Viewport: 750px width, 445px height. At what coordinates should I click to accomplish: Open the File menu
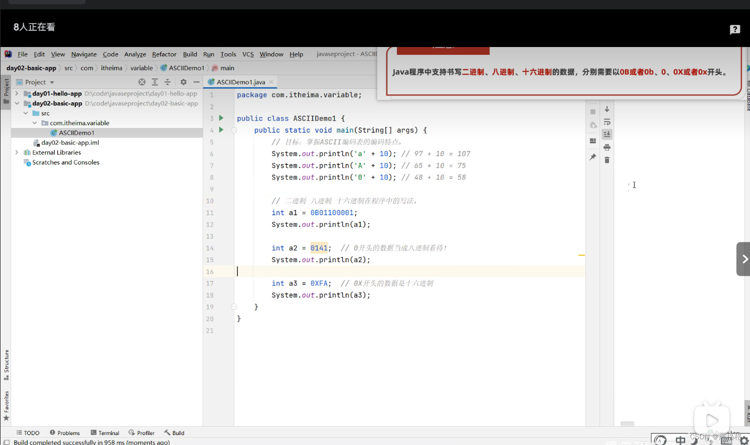(x=22, y=54)
